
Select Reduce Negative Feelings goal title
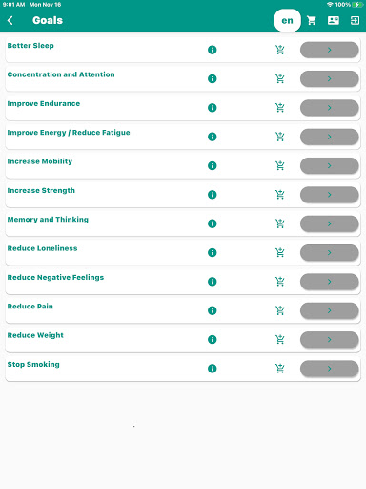point(55,277)
